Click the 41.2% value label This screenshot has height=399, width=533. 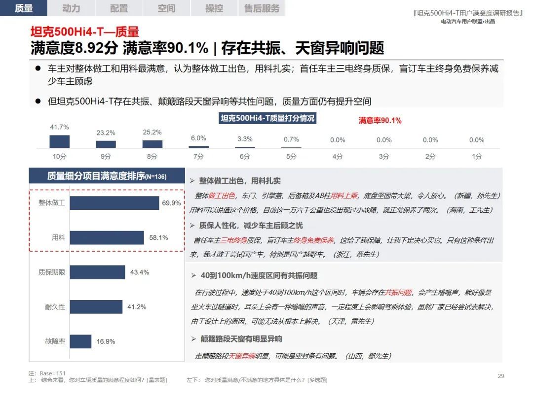coord(137,307)
